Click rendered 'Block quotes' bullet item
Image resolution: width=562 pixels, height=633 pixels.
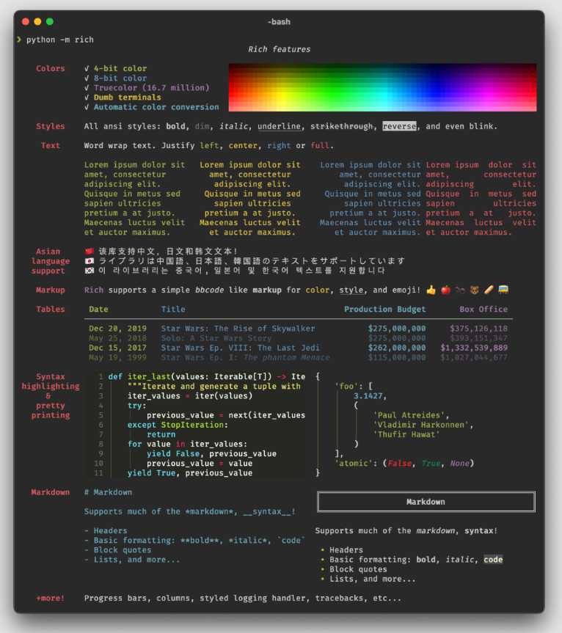tap(358, 569)
